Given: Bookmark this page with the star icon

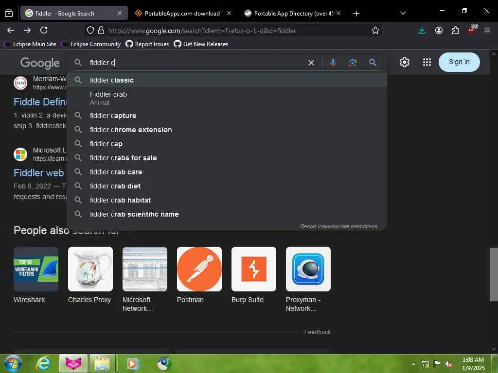Looking at the screenshot, I should point(375,31).
